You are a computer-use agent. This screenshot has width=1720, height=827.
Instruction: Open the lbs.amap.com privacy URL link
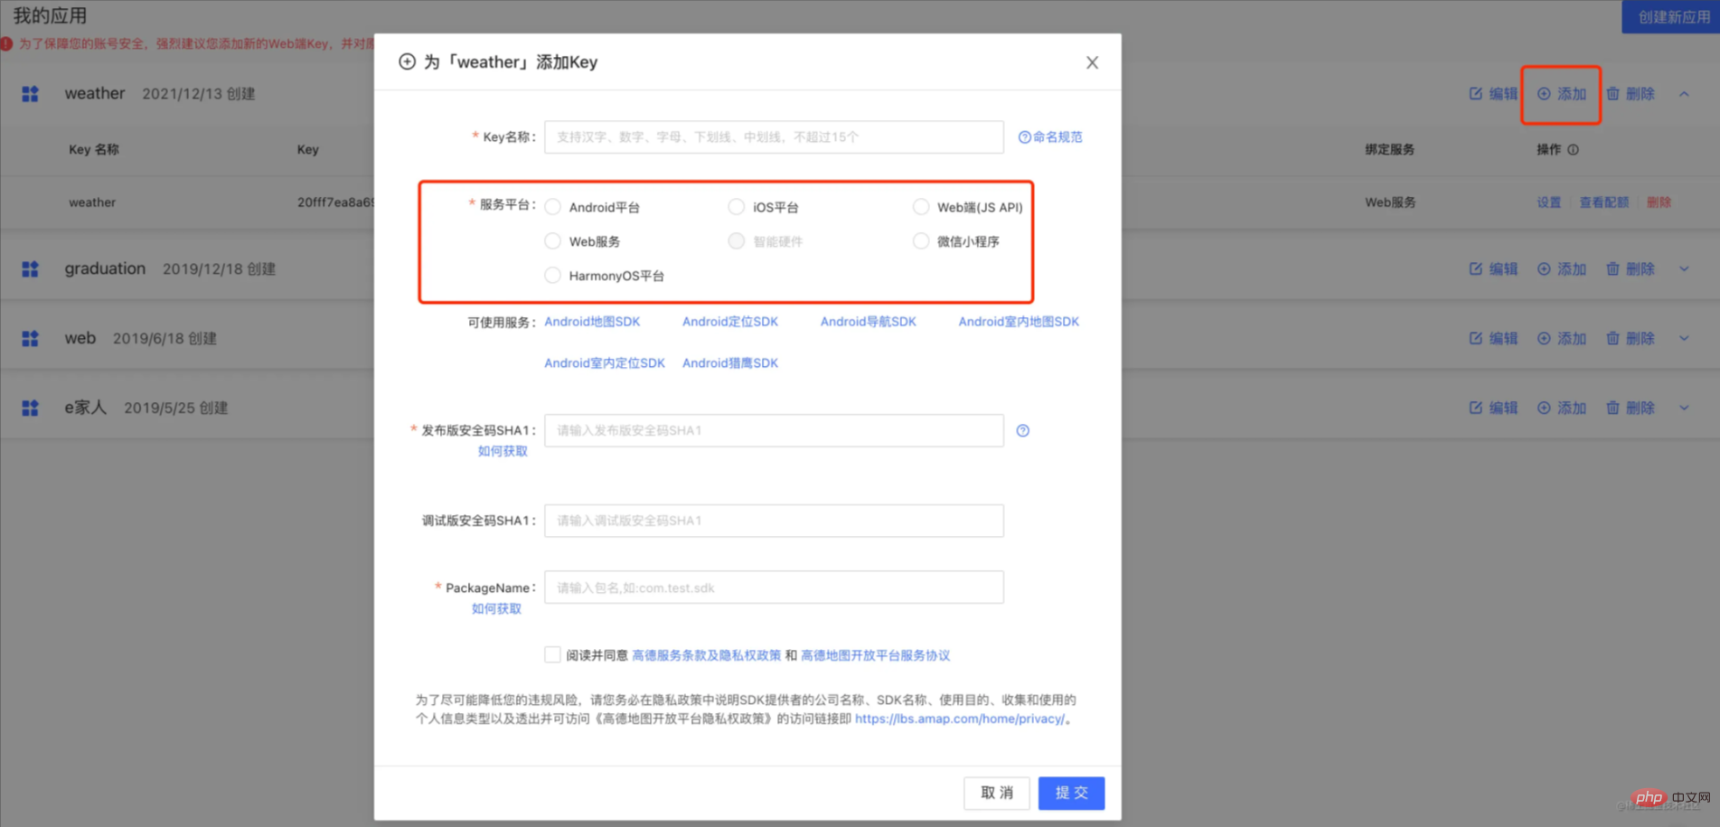[x=960, y=719]
